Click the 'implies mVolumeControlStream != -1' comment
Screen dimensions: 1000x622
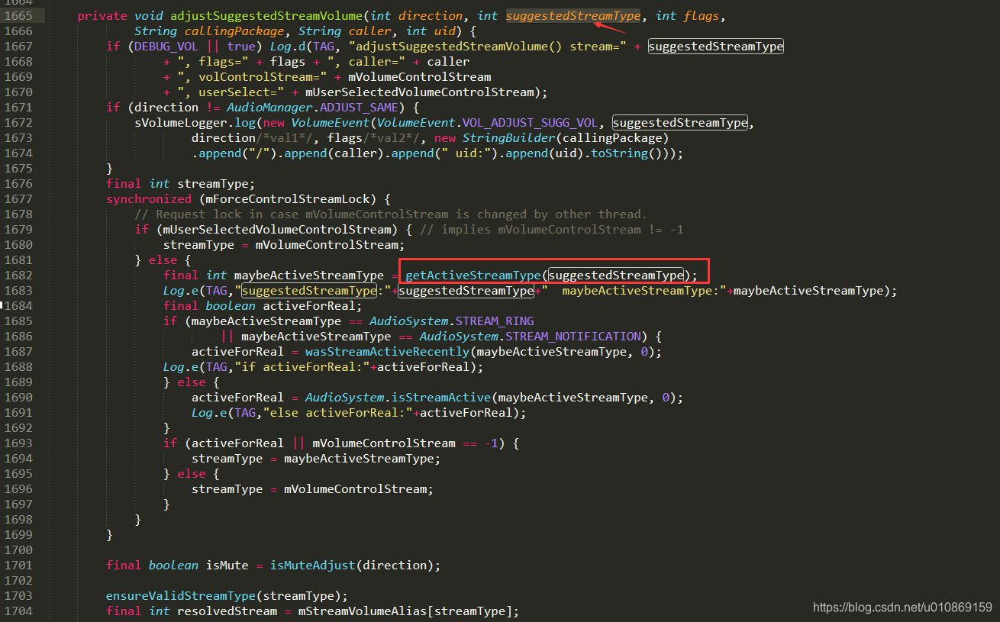click(551, 230)
